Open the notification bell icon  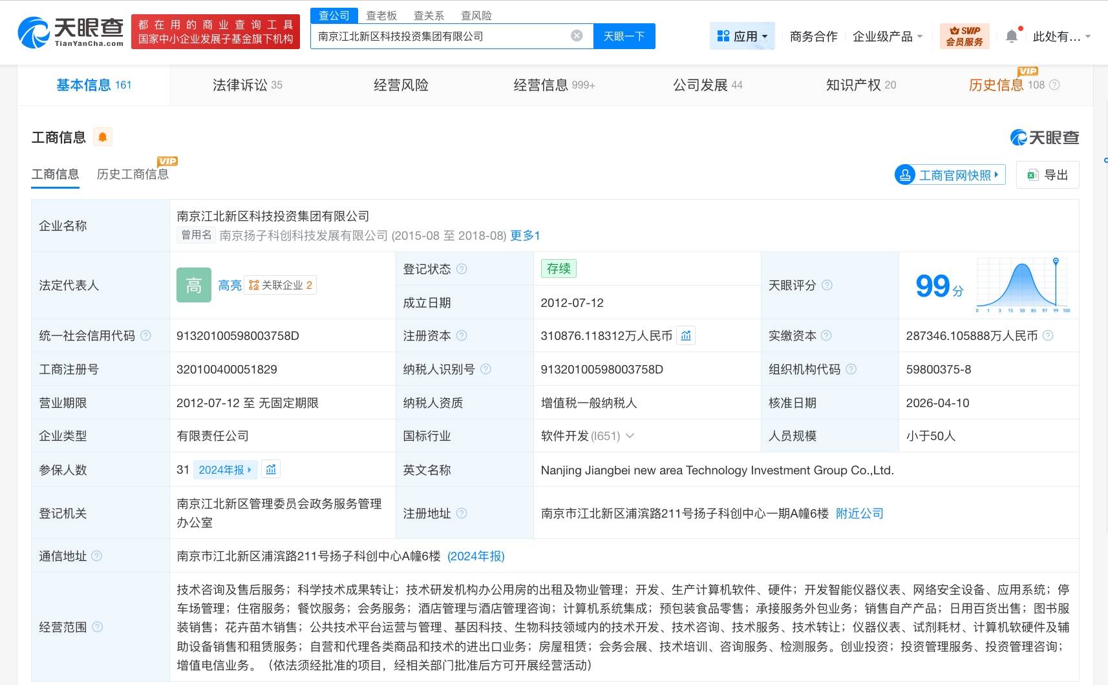click(1012, 36)
